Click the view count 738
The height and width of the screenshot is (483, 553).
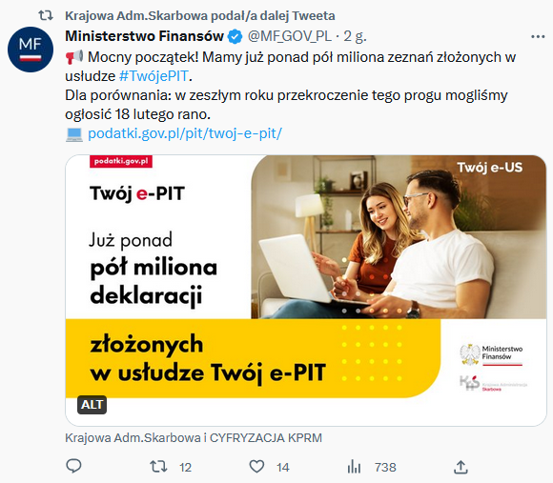(385, 468)
